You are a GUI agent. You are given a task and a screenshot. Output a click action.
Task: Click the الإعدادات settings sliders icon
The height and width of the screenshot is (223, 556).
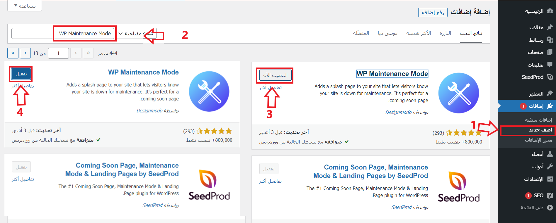(550, 179)
